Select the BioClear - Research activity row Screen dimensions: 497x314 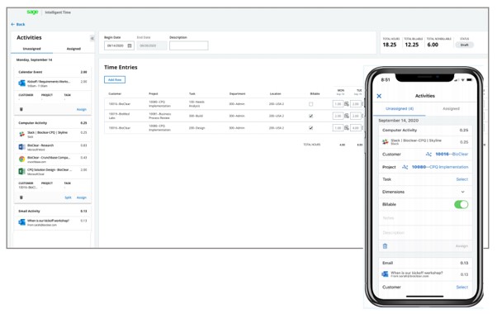53,147
